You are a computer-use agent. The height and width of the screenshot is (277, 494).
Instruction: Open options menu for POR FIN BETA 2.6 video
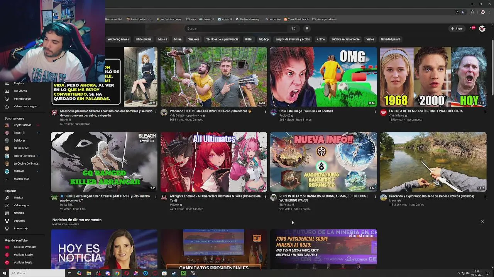[x=375, y=197]
